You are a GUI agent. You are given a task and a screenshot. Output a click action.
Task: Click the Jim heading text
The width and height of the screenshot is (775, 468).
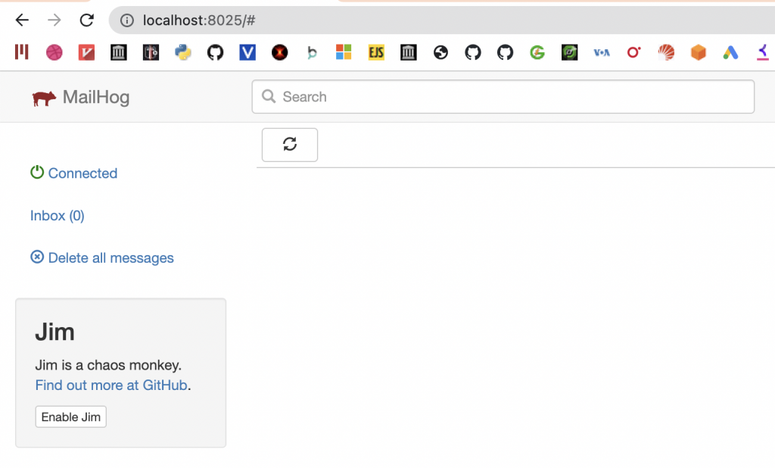54,332
